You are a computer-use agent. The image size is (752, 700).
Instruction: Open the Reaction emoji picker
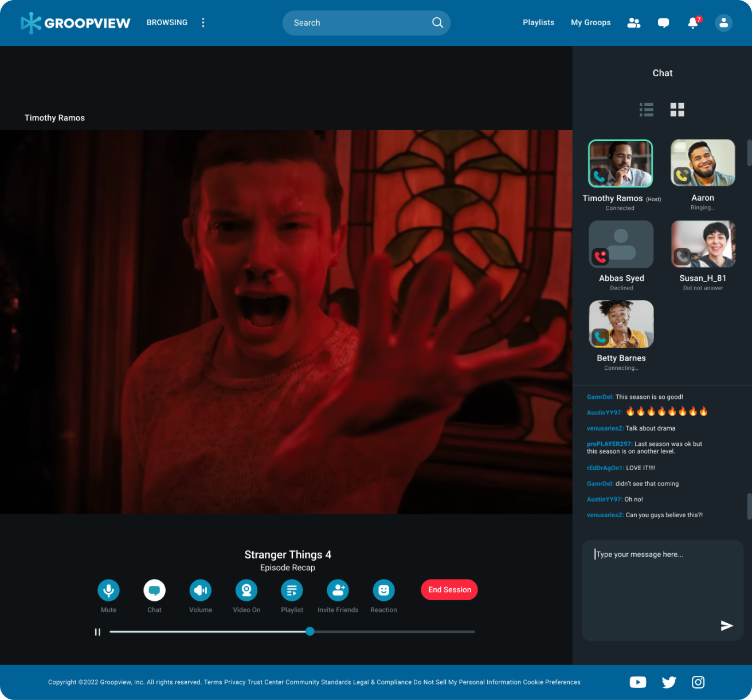point(383,590)
